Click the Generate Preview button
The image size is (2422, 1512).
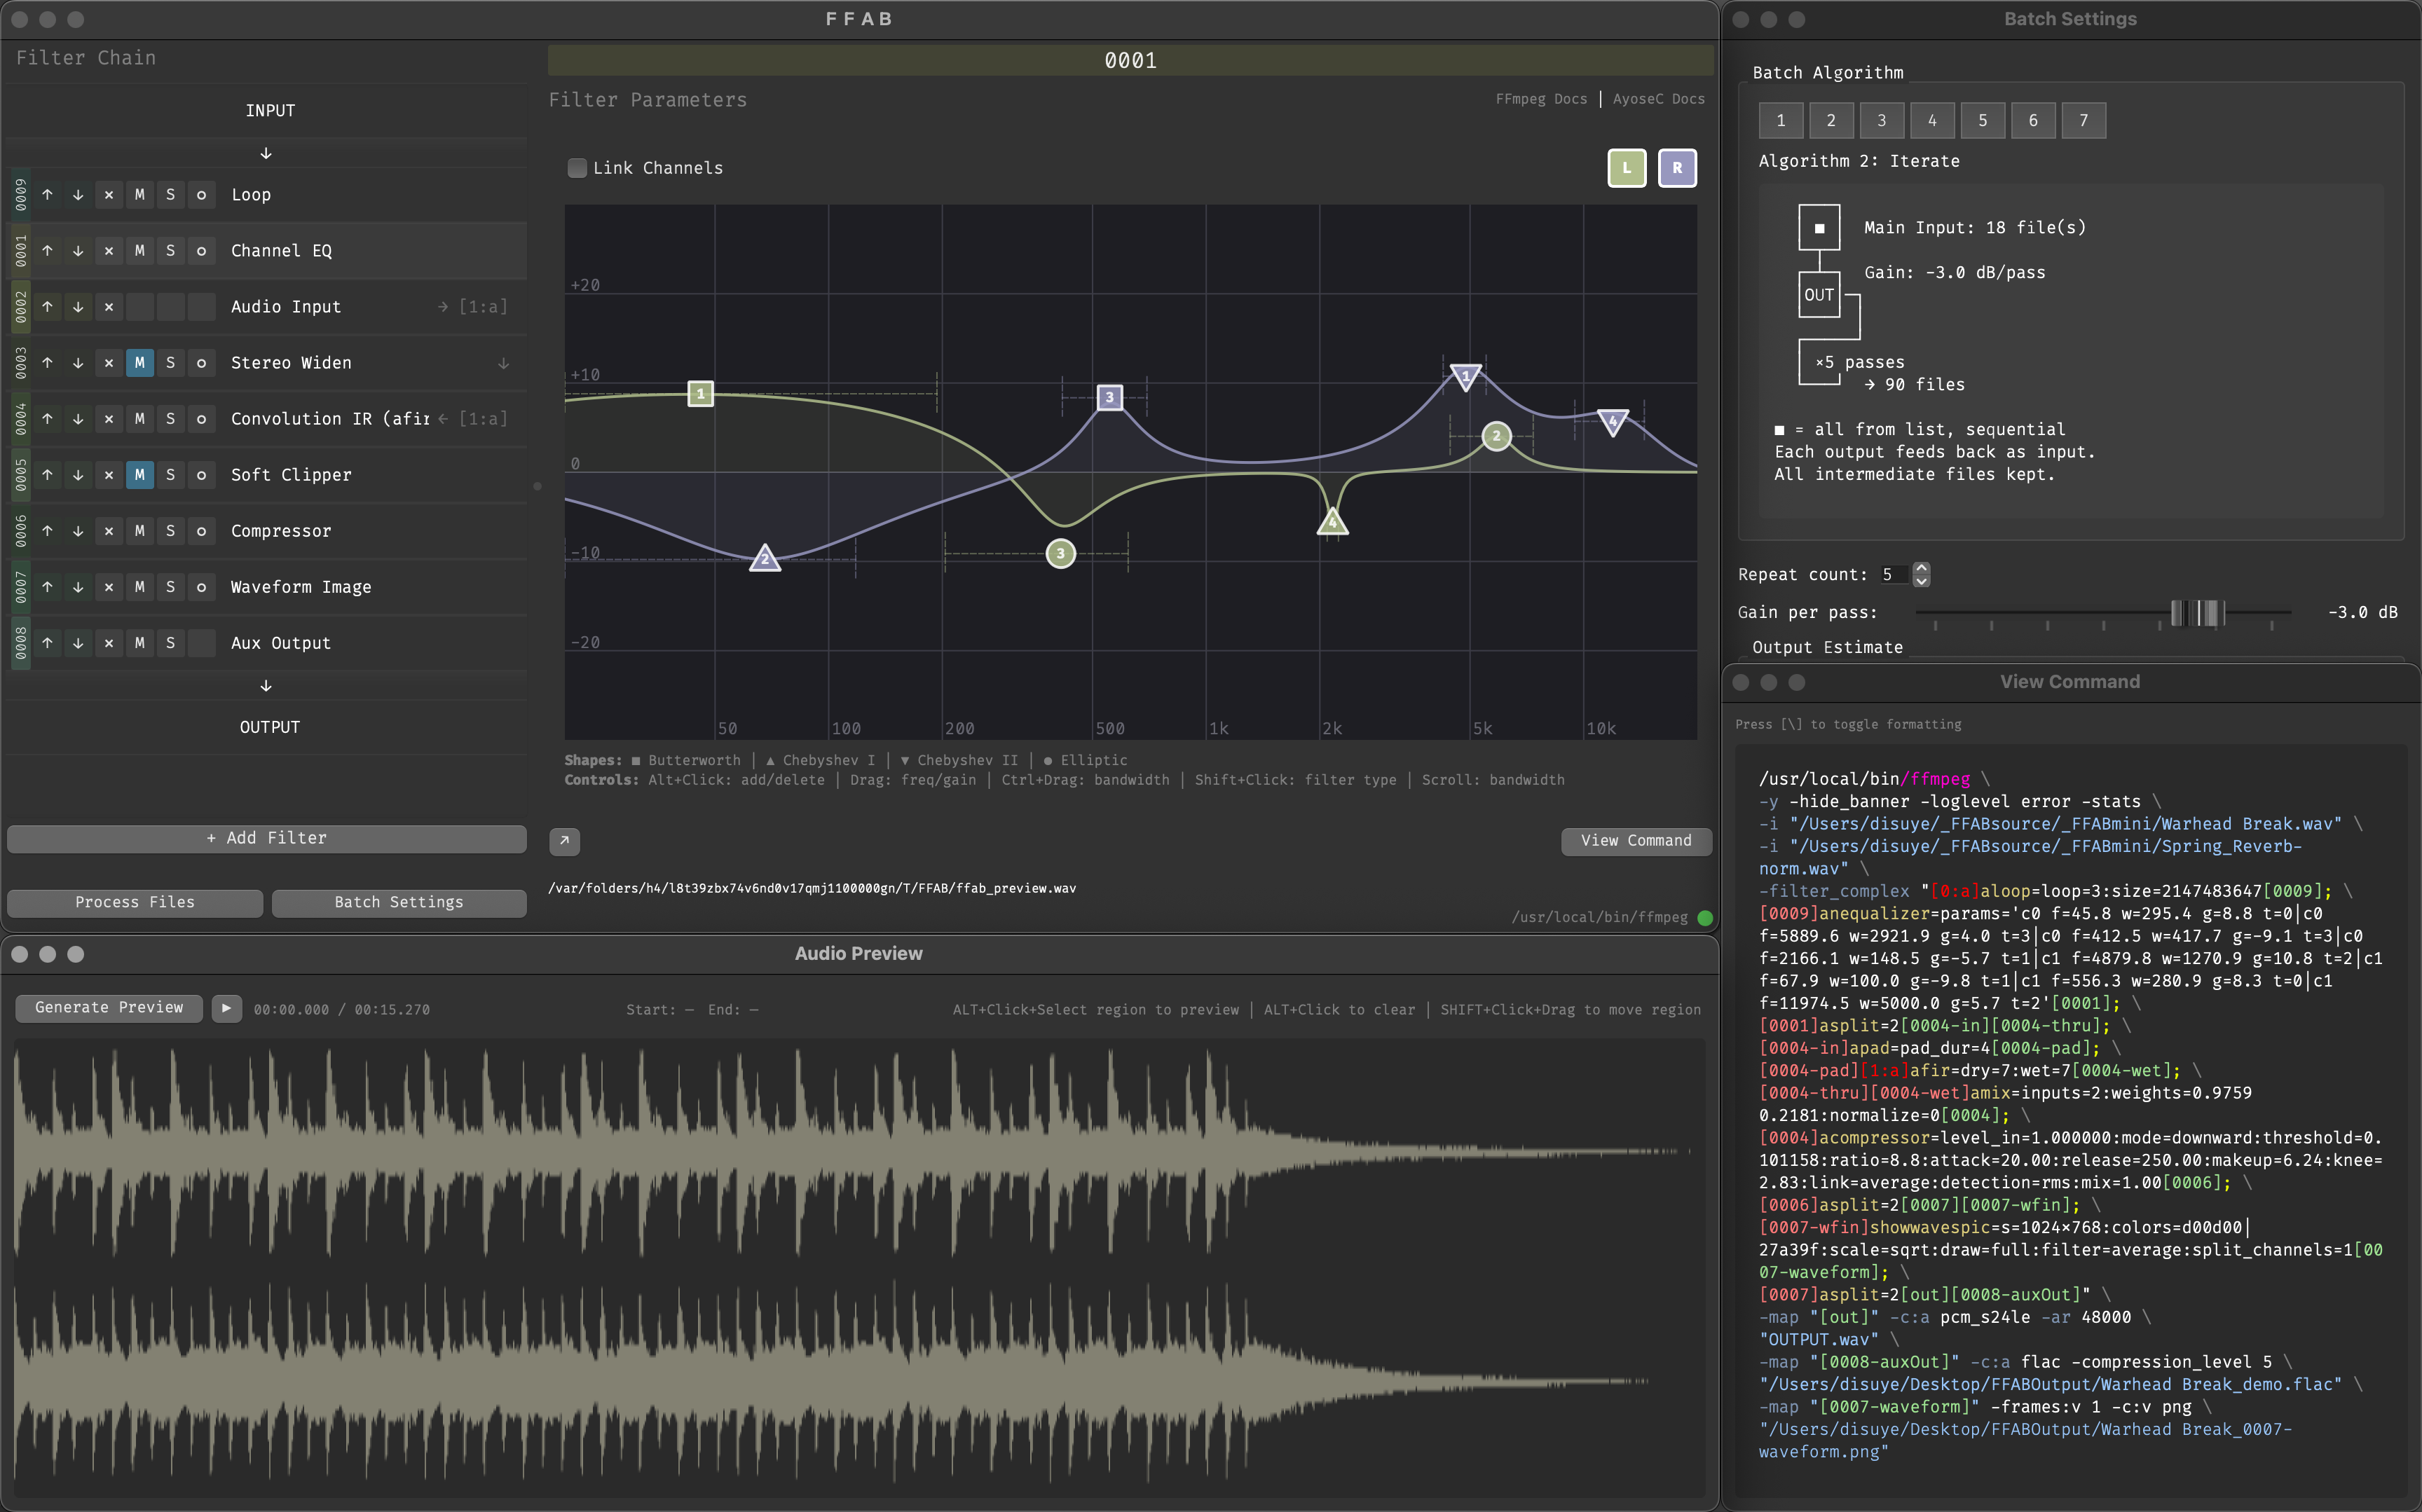click(109, 1008)
